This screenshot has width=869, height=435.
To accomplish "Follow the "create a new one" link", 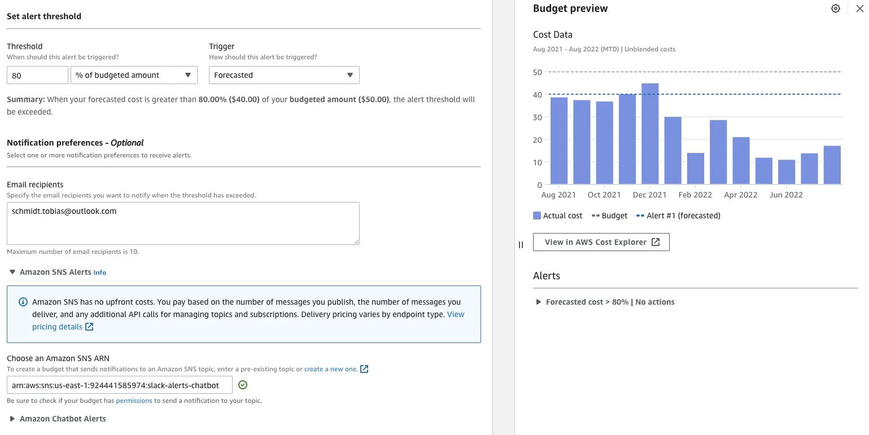I will [x=330, y=368].
